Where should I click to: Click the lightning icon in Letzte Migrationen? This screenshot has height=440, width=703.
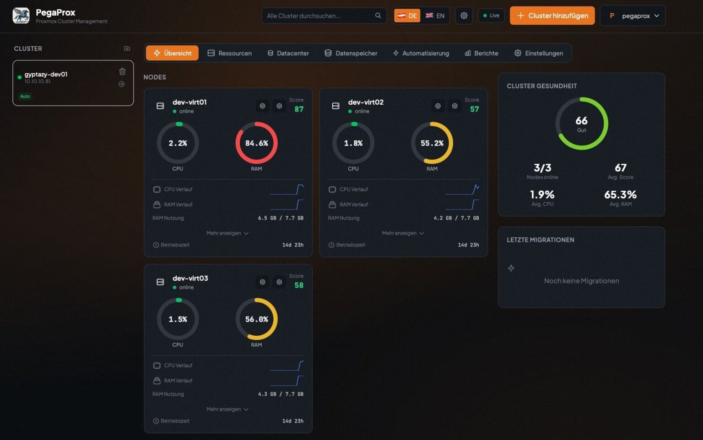pyautogui.click(x=511, y=268)
